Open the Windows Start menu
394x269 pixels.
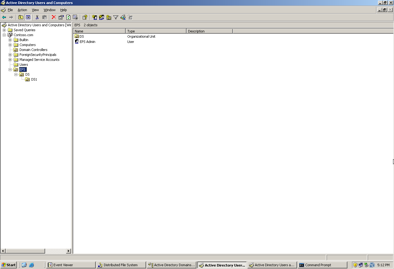[x=9, y=265]
